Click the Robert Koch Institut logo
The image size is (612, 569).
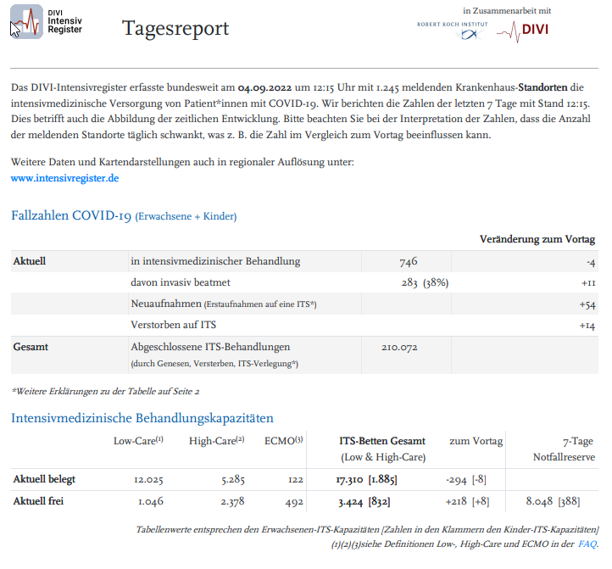[452, 29]
